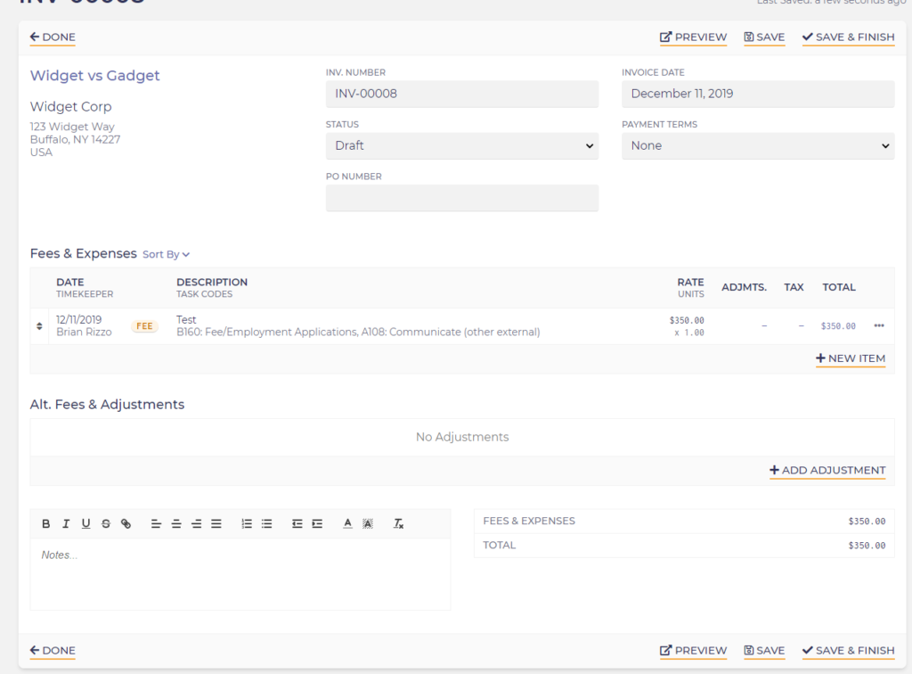Click bottom SAVE button
The image size is (912, 674).
click(x=764, y=651)
